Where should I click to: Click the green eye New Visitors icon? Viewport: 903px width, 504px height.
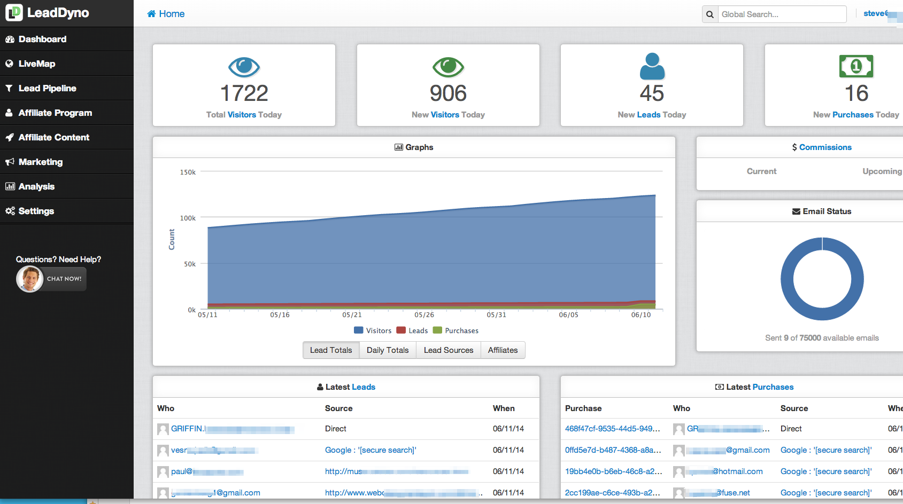tap(448, 67)
